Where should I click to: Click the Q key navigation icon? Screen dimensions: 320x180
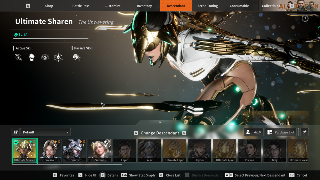point(28,6)
